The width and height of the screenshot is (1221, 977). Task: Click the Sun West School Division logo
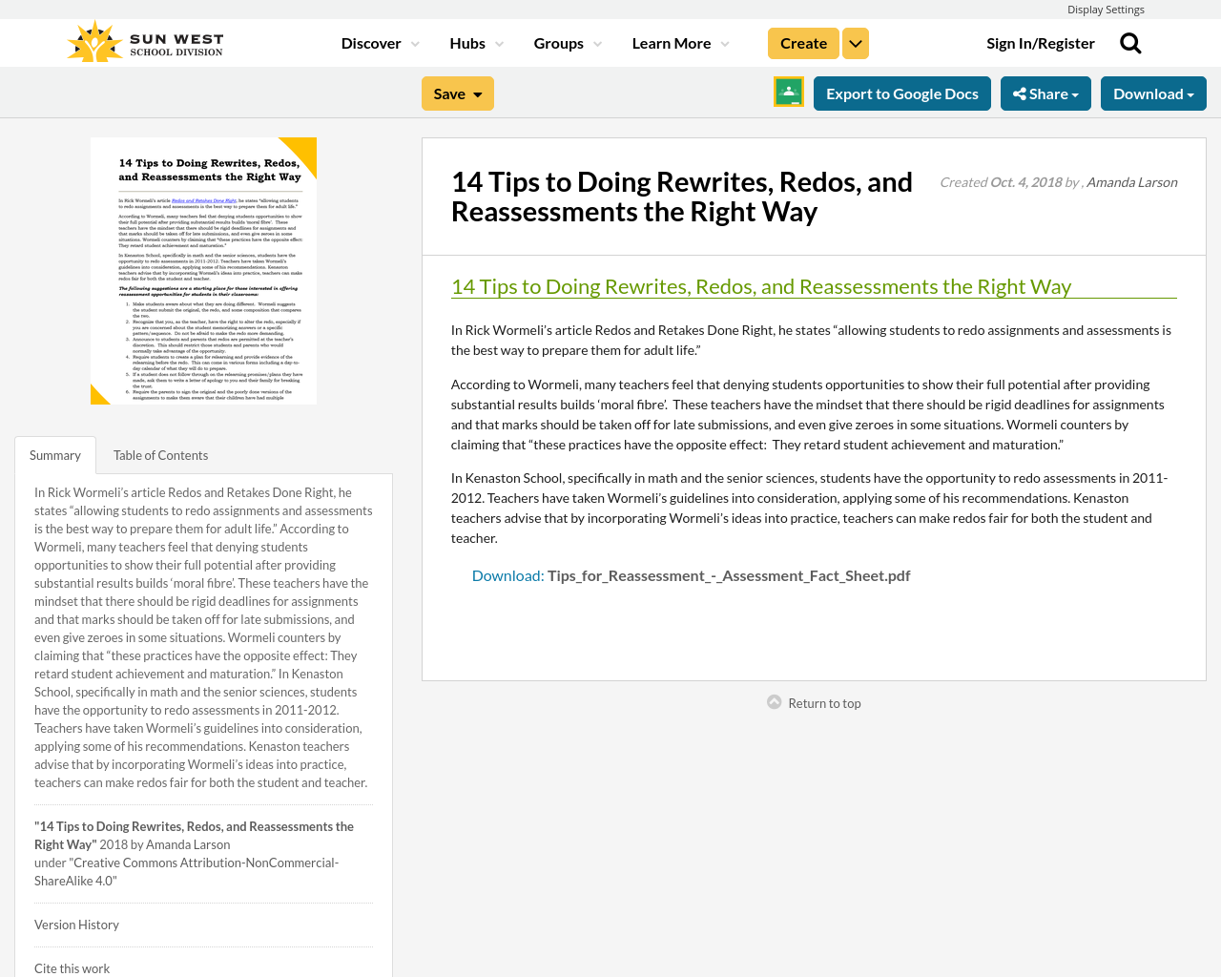(x=143, y=38)
